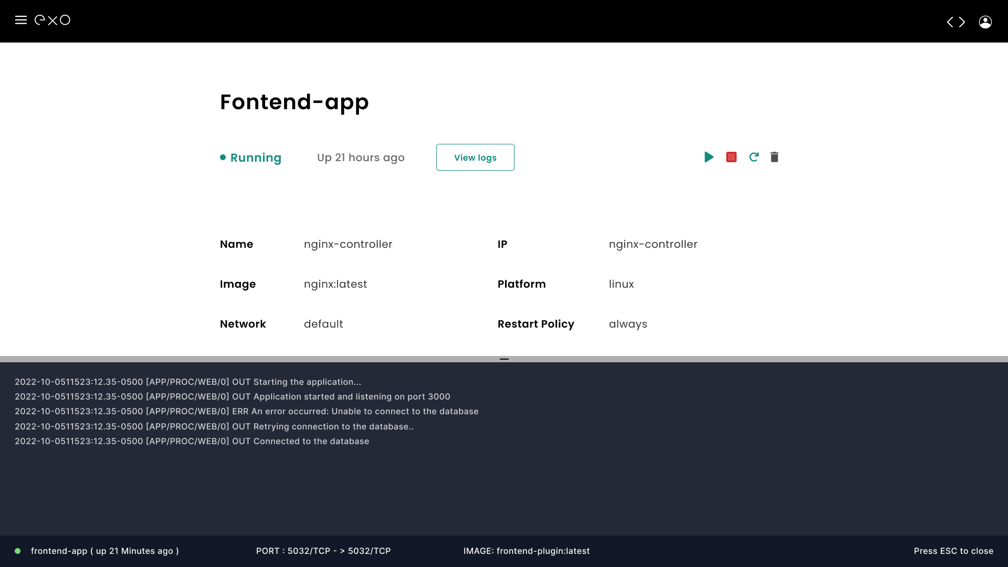Click the IMAGE frontend-plugin:latest label

527,551
